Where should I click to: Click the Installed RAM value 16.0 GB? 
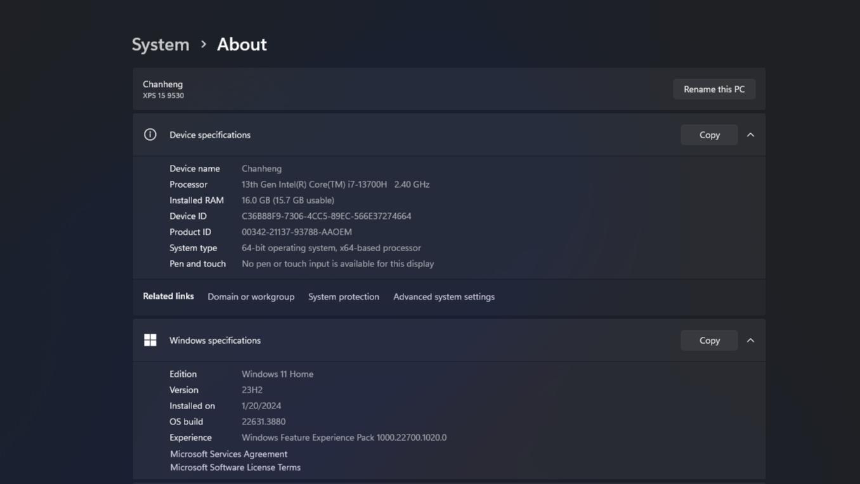(288, 200)
